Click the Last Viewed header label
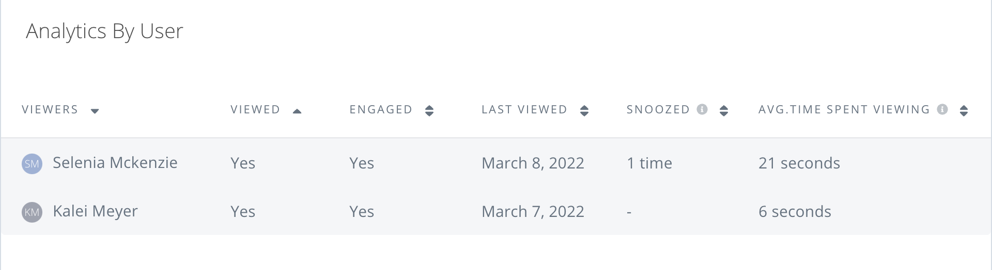The height and width of the screenshot is (270, 992). click(x=524, y=110)
